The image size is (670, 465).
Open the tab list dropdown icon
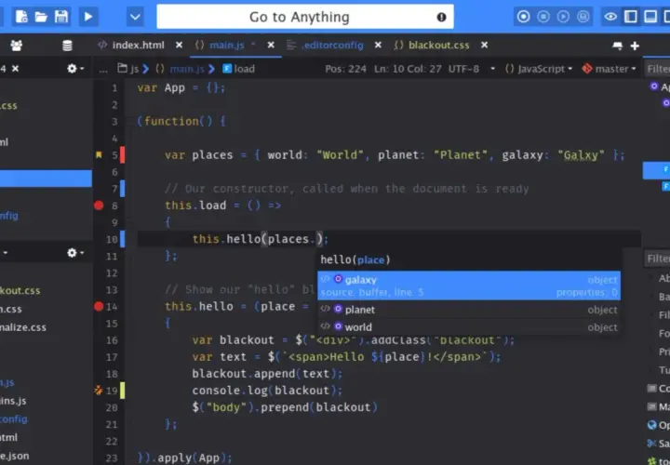618,46
